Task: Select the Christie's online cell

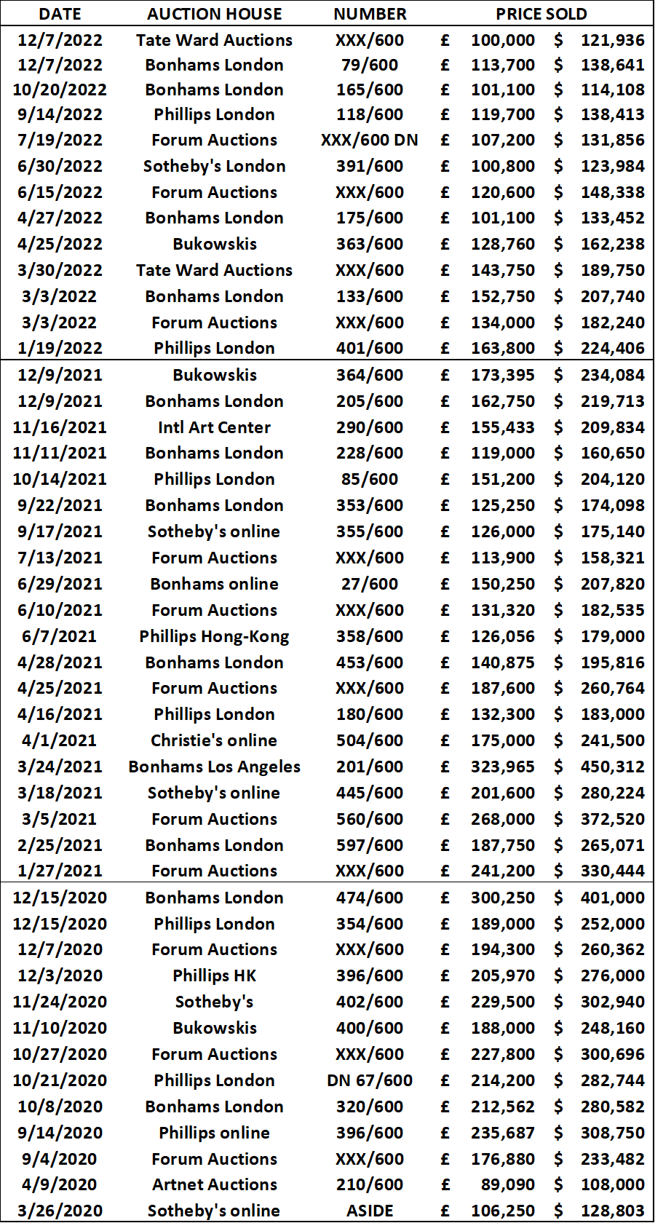Action: pyautogui.click(x=215, y=740)
